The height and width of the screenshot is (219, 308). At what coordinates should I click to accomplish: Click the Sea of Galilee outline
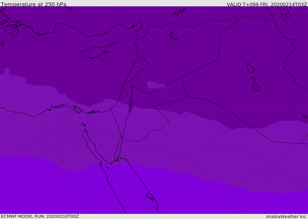tap(132, 86)
